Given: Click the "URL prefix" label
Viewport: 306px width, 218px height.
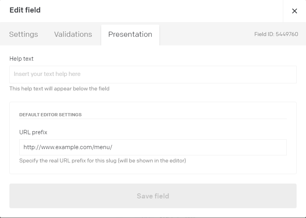Looking at the screenshot, I should tap(33, 132).
